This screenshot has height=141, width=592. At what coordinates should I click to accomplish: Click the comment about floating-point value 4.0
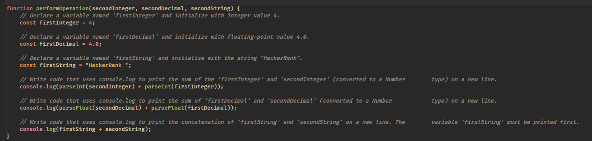coord(164,37)
